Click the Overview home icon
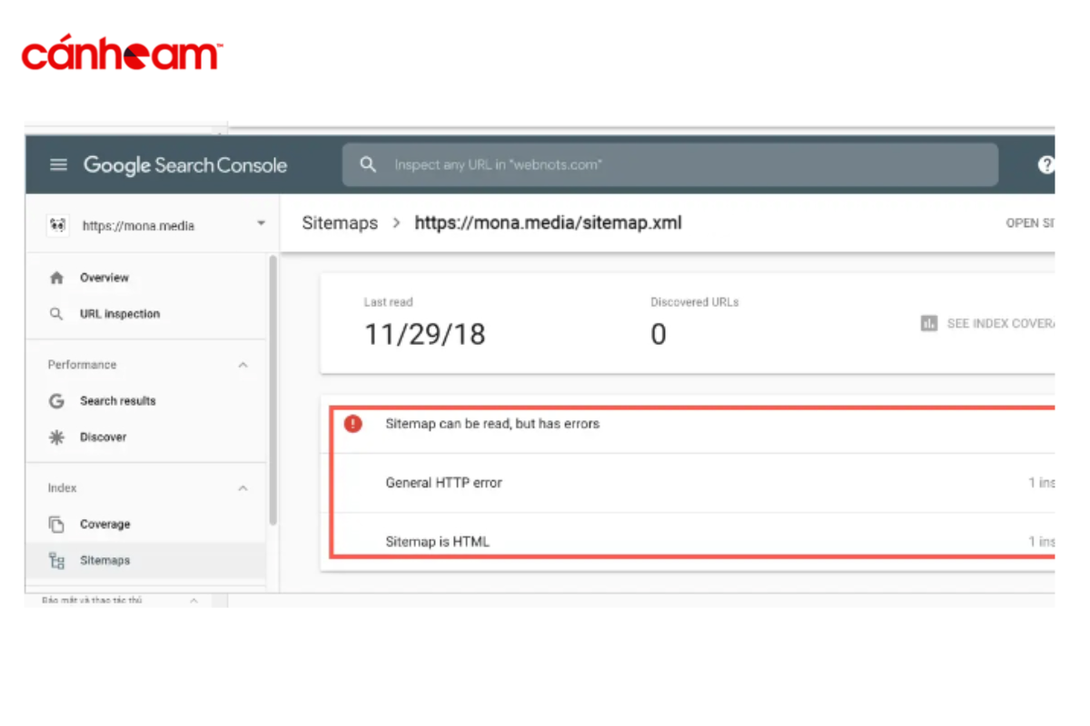Viewport: 1090px width, 726px height. click(56, 278)
